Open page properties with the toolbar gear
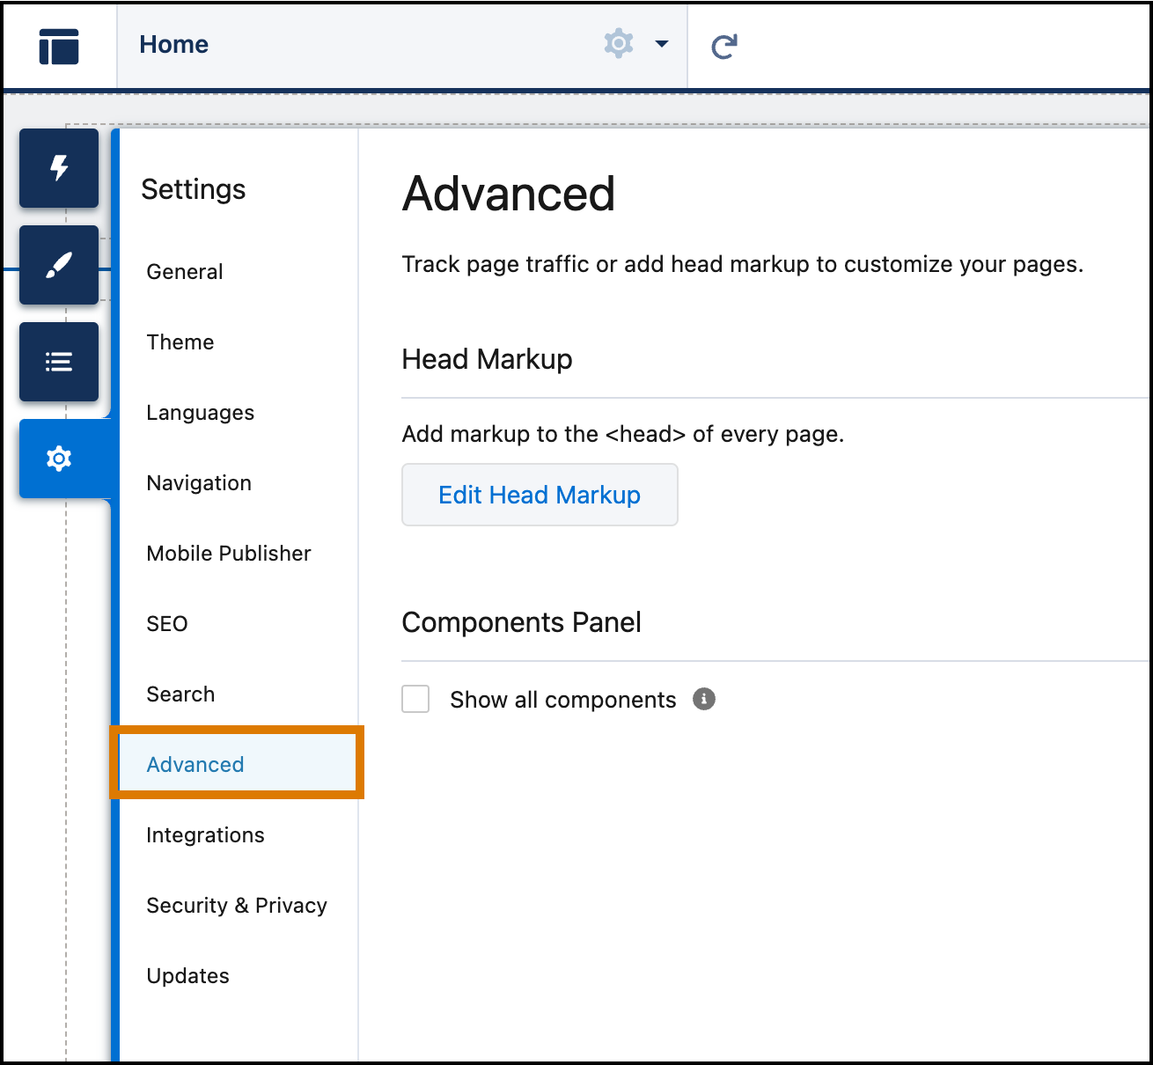 pos(618,43)
